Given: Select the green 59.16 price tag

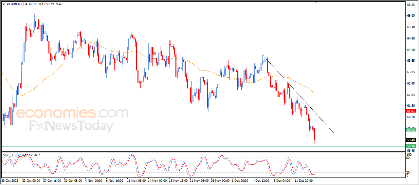Looking at the screenshot, I should click(410, 146).
